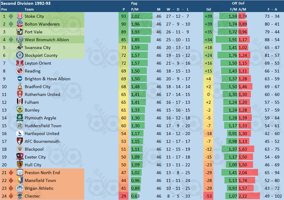This screenshot has height=200, width=284.
Task: Click Bolton Wanderers' green promotion arrow
Action: pos(11,24)
